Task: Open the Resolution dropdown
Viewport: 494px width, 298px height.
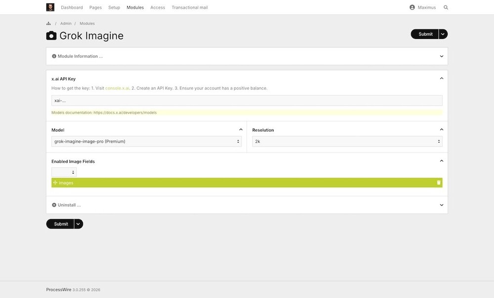Action: coord(347,142)
